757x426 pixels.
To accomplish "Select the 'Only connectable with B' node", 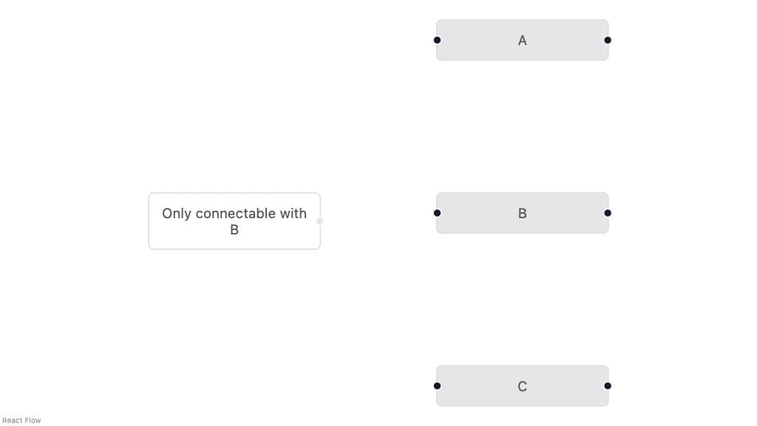I will click(x=234, y=221).
